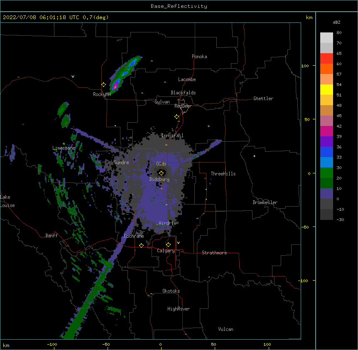Click the Banff label

51,236
